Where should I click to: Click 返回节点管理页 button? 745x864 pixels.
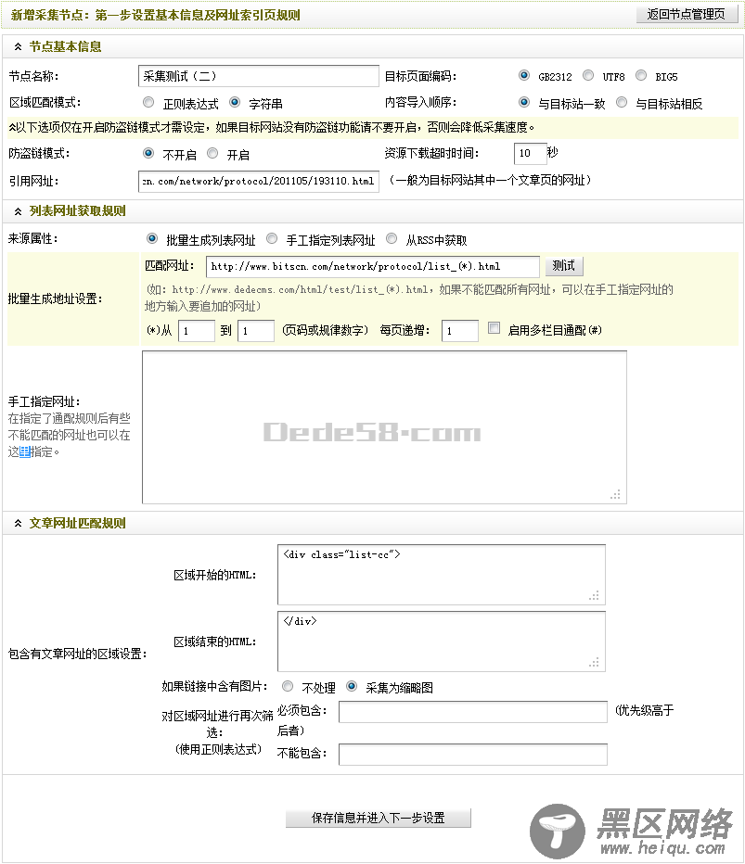point(687,14)
